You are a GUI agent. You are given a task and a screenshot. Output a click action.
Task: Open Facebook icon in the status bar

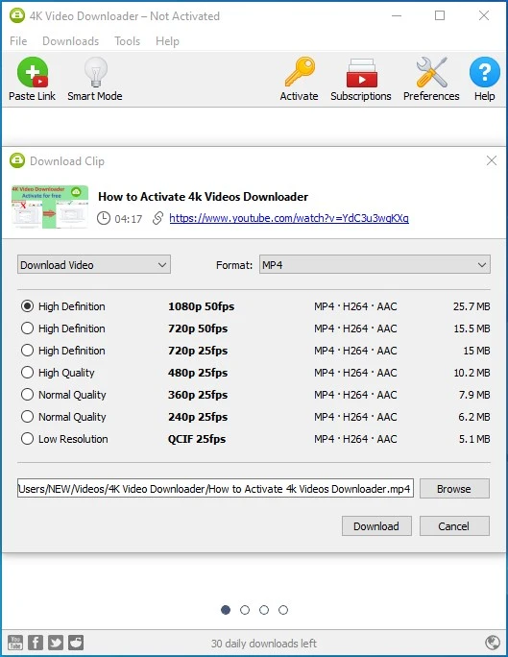tap(36, 642)
